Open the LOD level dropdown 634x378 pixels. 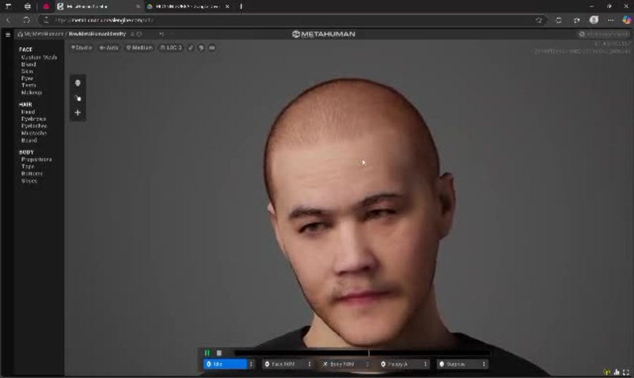point(171,47)
